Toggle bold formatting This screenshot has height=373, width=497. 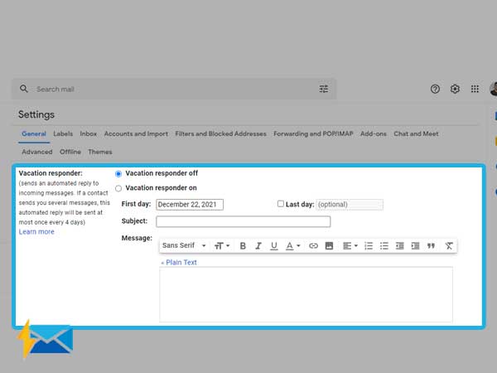pyautogui.click(x=243, y=246)
